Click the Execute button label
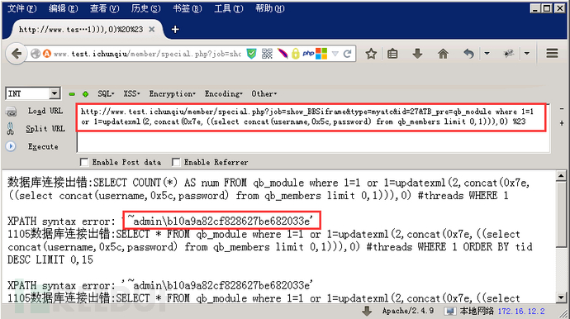The width and height of the screenshot is (570, 319). tap(43, 146)
